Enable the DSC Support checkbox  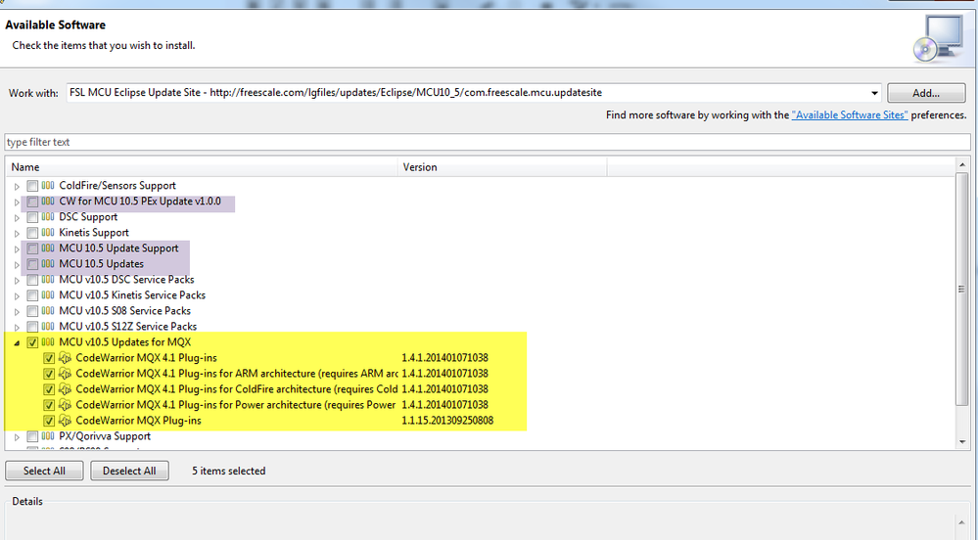32,217
